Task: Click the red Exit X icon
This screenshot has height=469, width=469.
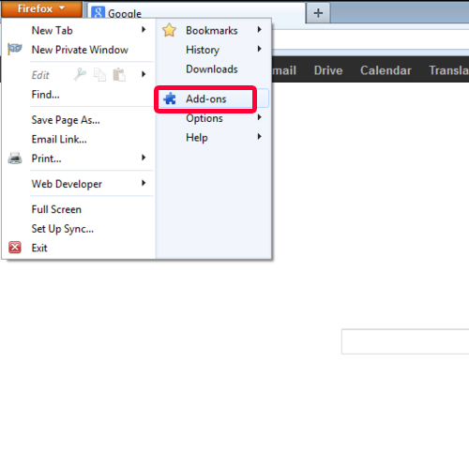Action: pos(15,248)
